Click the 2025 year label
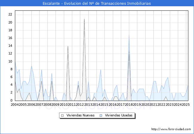 pos(186,105)
